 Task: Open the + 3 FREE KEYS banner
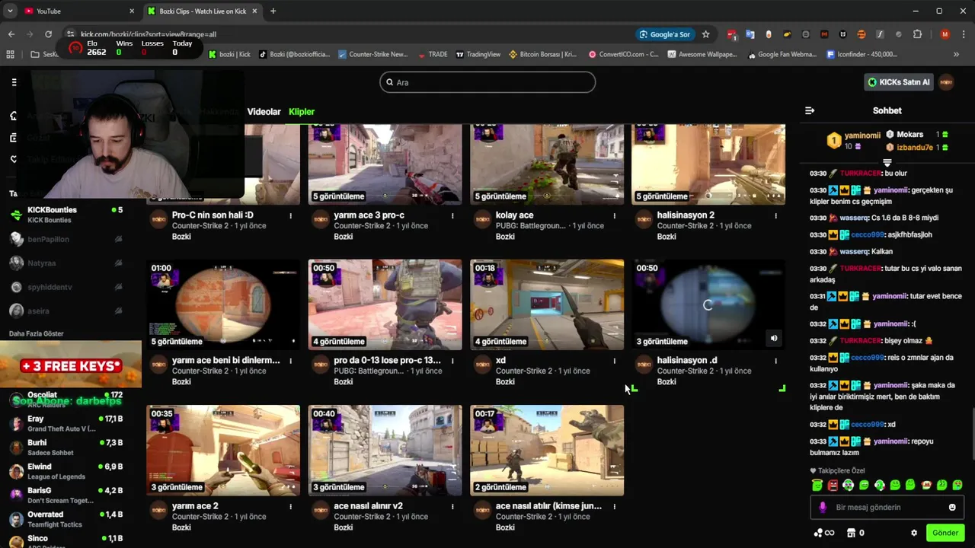tap(71, 365)
